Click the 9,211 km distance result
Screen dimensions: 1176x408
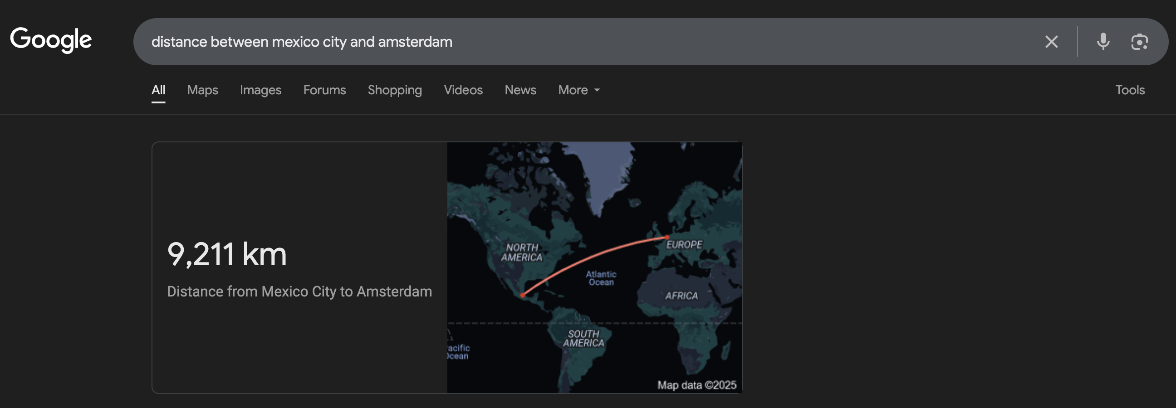(x=227, y=254)
